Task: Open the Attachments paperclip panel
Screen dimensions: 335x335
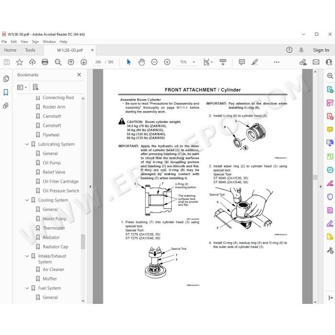Action: 6,106
